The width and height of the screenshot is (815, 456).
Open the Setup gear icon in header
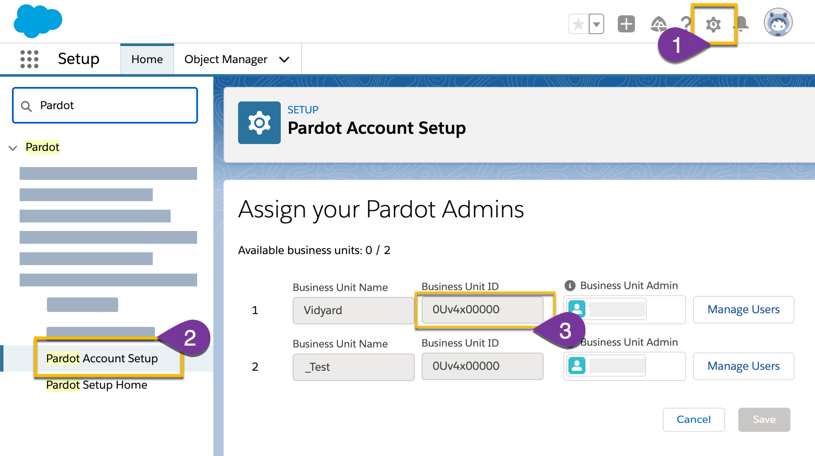[x=713, y=24]
